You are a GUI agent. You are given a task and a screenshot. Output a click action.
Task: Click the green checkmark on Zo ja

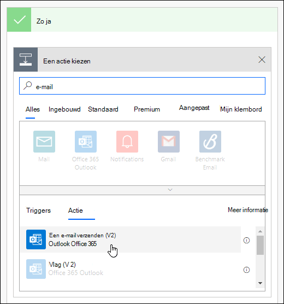[x=19, y=20]
